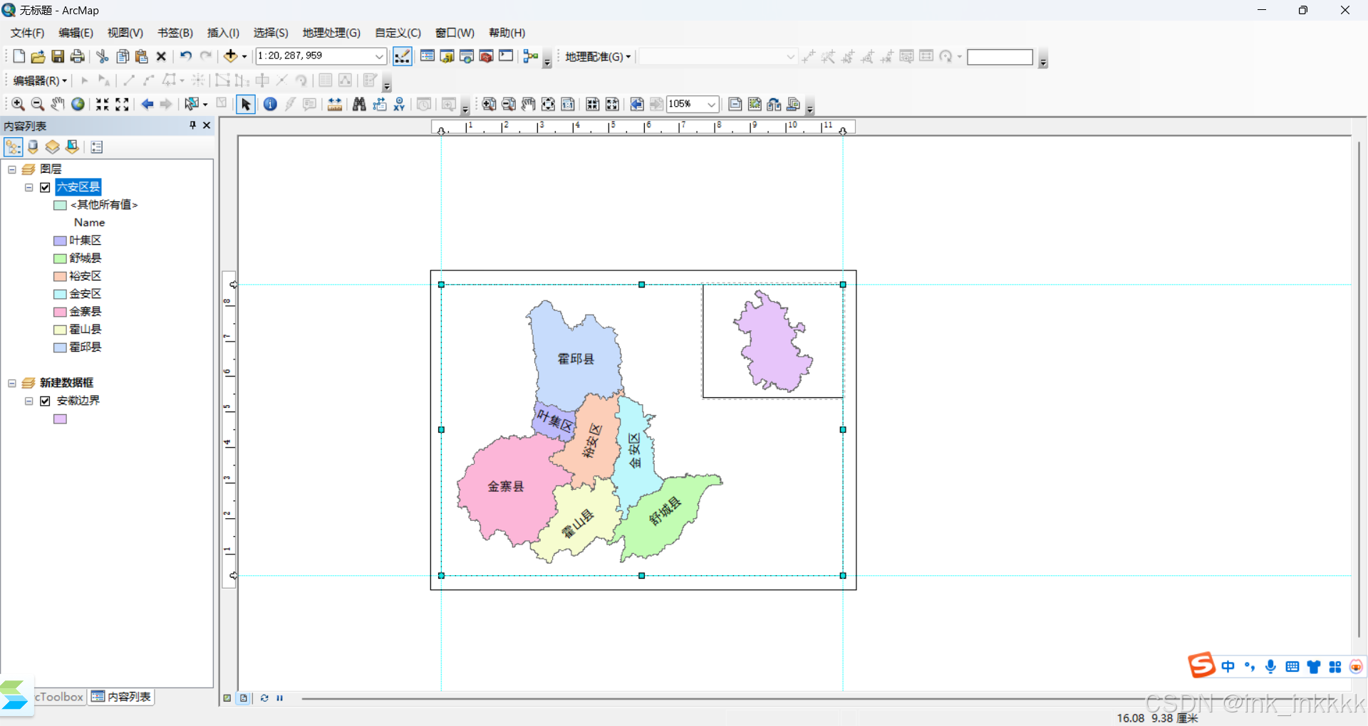Save the map document
This screenshot has height=726, width=1368.
pos(58,56)
